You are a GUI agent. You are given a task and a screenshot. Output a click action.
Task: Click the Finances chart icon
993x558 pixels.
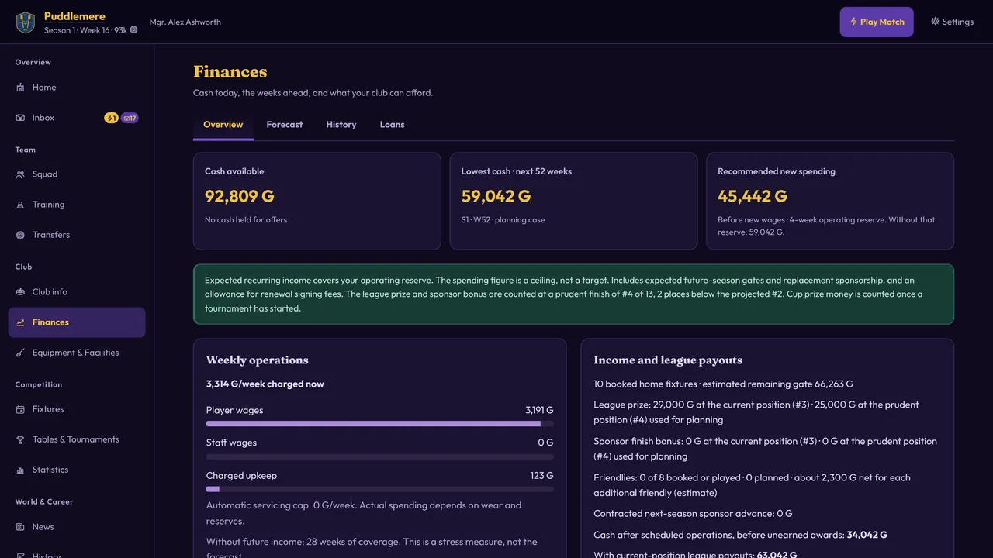tap(20, 322)
